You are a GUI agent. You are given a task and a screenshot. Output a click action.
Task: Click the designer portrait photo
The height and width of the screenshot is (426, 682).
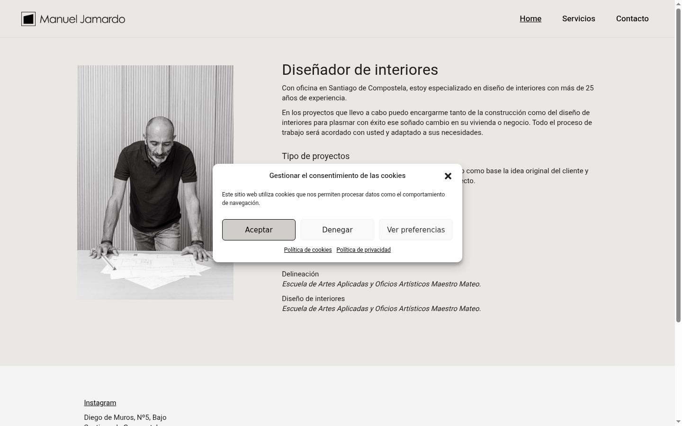[x=155, y=182]
